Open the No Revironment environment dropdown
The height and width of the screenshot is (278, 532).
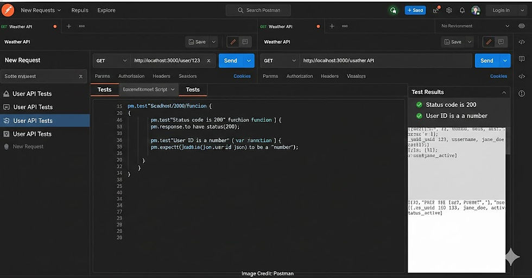474,26
